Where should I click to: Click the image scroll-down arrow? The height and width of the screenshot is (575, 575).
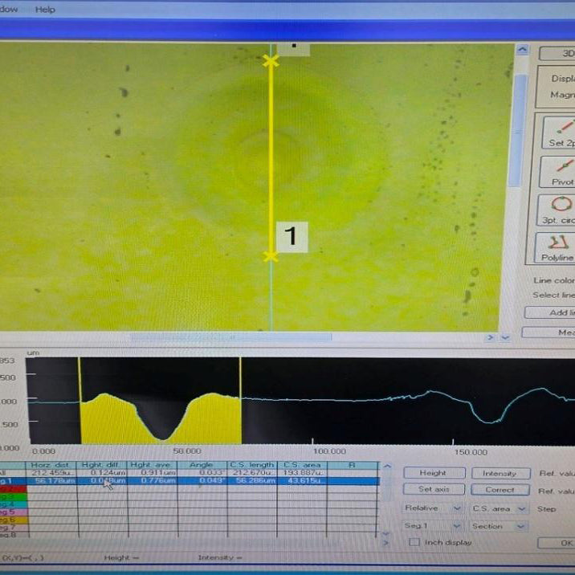(505, 337)
